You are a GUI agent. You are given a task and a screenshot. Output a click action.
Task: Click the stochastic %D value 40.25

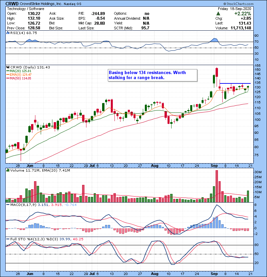78,239
